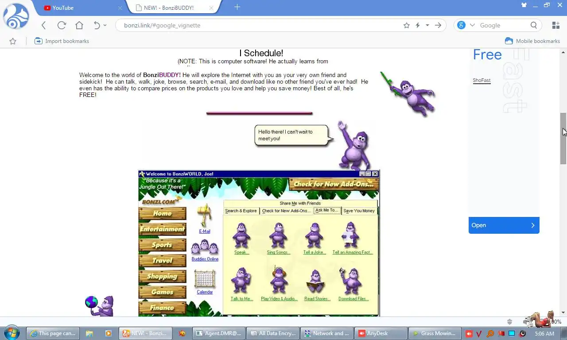Bookmark page with address bar star

[407, 25]
